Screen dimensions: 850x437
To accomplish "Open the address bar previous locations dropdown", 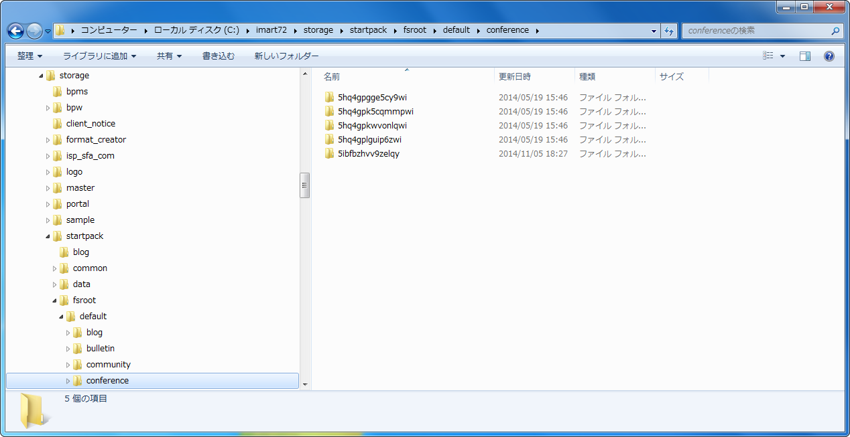I will [x=654, y=31].
